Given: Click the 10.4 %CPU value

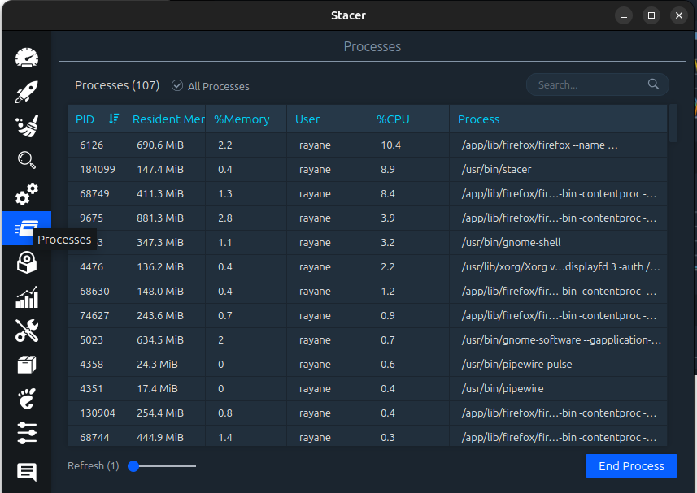Looking at the screenshot, I should [x=390, y=145].
